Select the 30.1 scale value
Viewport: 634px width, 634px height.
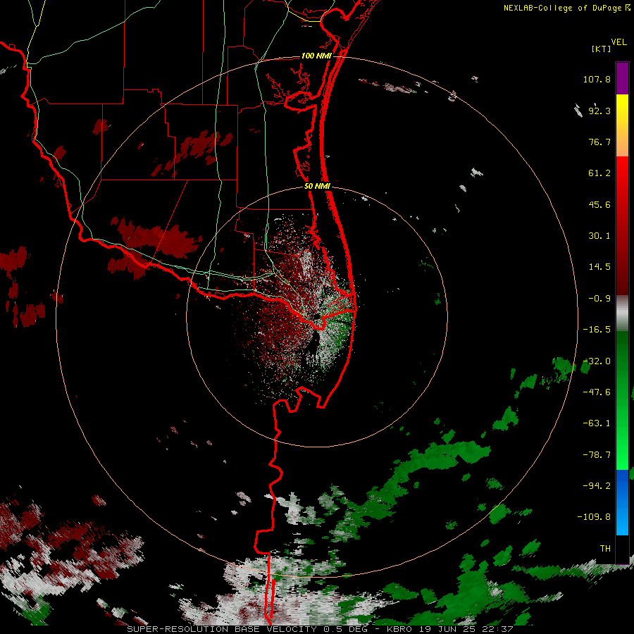pyautogui.click(x=599, y=236)
